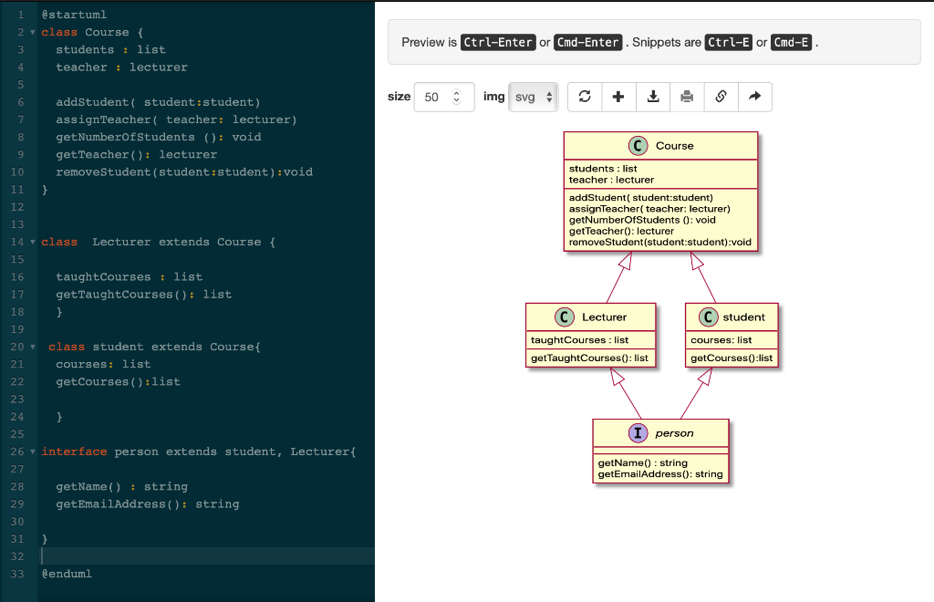Print the diagram using the printer icon
934x602 pixels.
click(x=687, y=97)
